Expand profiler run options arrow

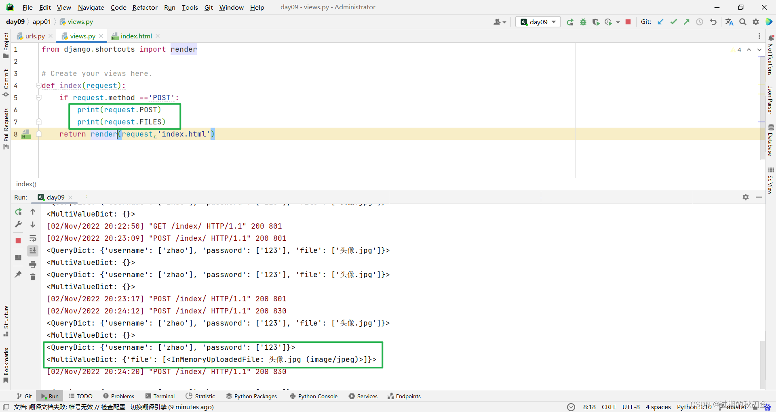[x=618, y=22]
